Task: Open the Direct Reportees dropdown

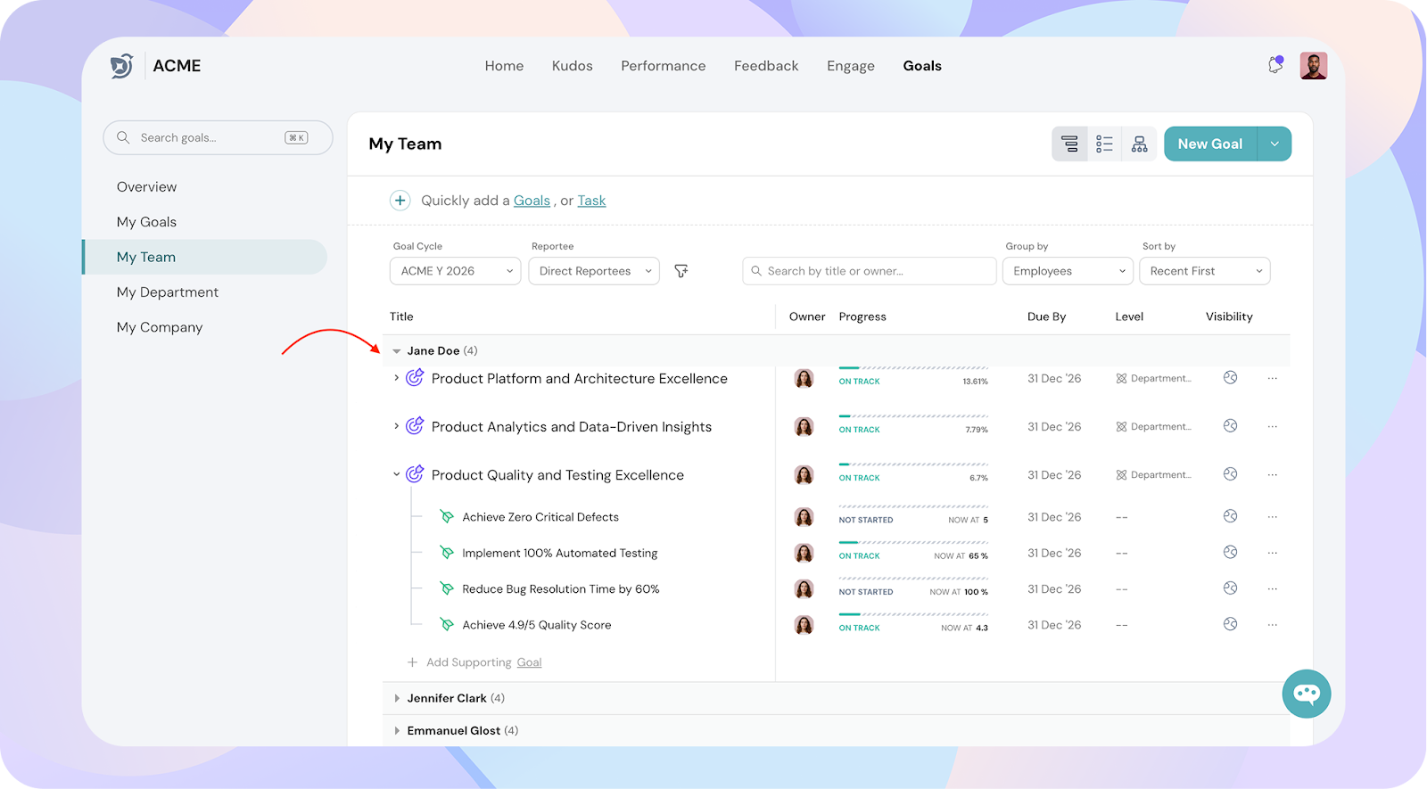Action: [594, 271]
